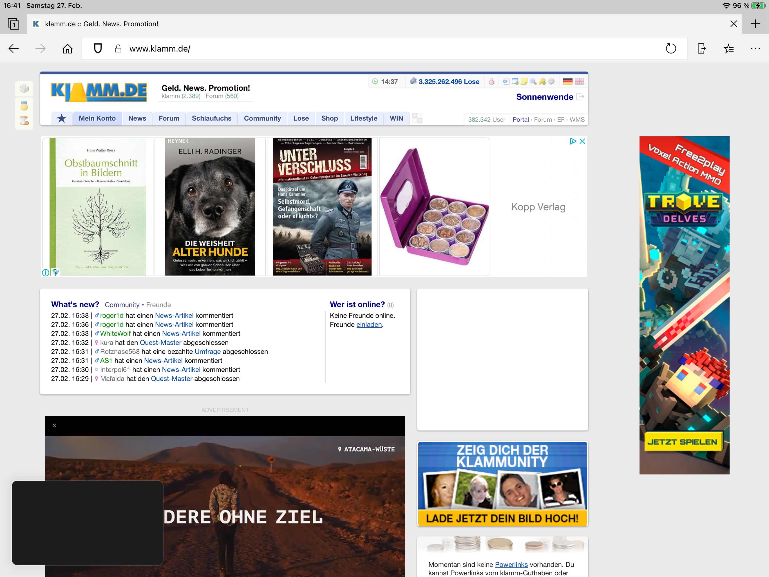Select the English flag icon
Viewport: 769px width, 577px height.
point(580,81)
